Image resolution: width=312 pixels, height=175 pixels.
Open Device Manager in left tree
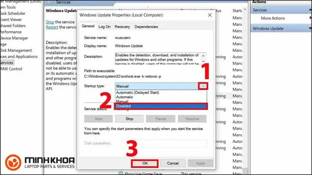[x=14, y=38]
